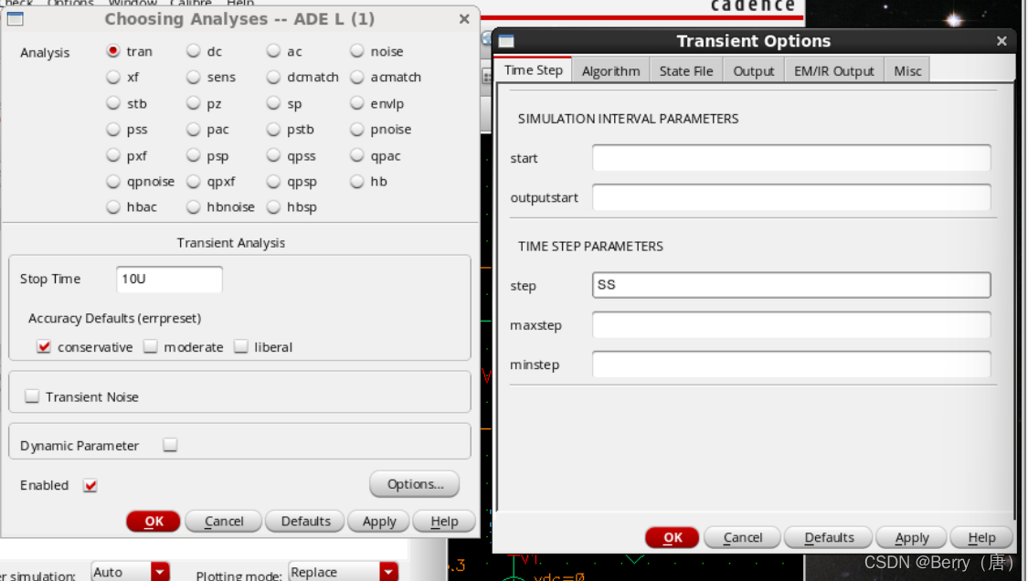Screen dimensions: 1028x581
Task: Uncheck the conservative accuracy option
Action: tap(44, 347)
